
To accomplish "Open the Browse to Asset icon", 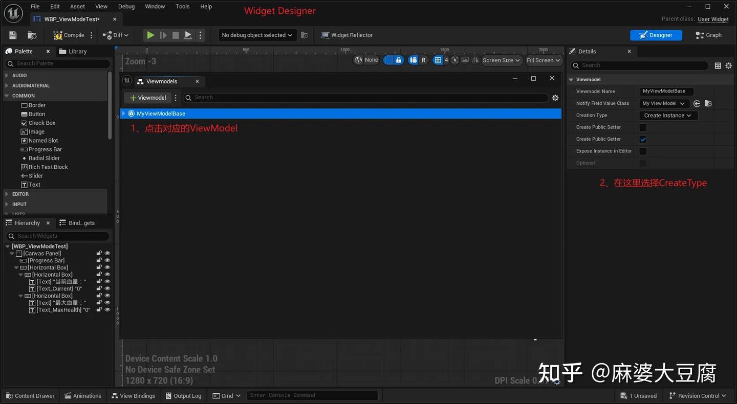I will coord(708,103).
